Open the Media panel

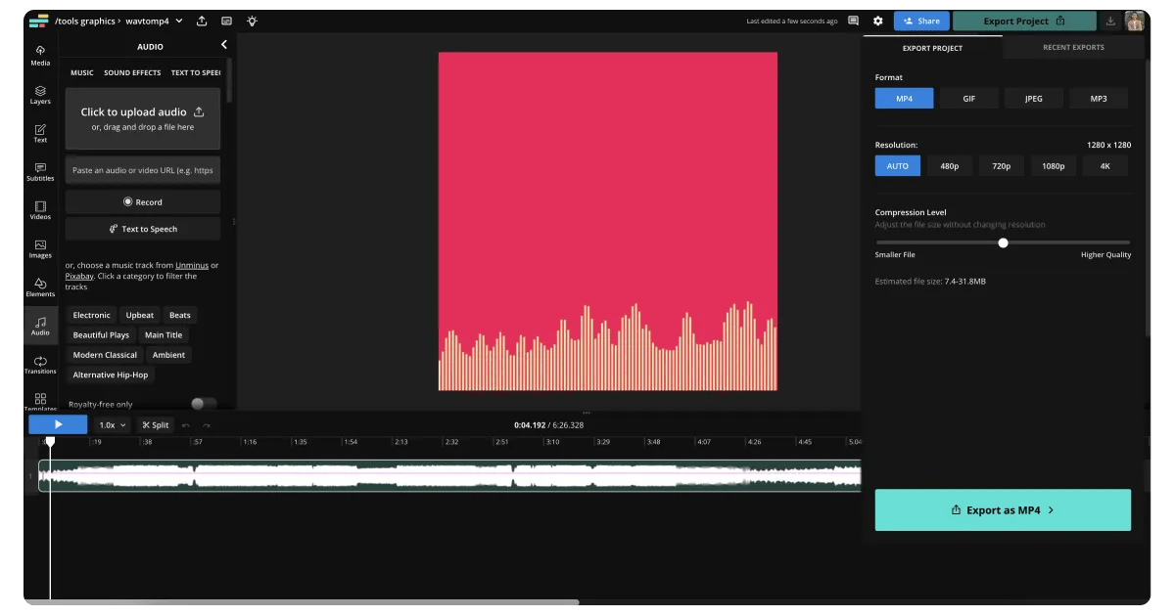click(40, 57)
